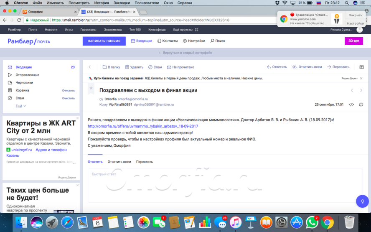Mark email as Не прочитано
The height and width of the screenshot is (232, 371).
point(180,67)
